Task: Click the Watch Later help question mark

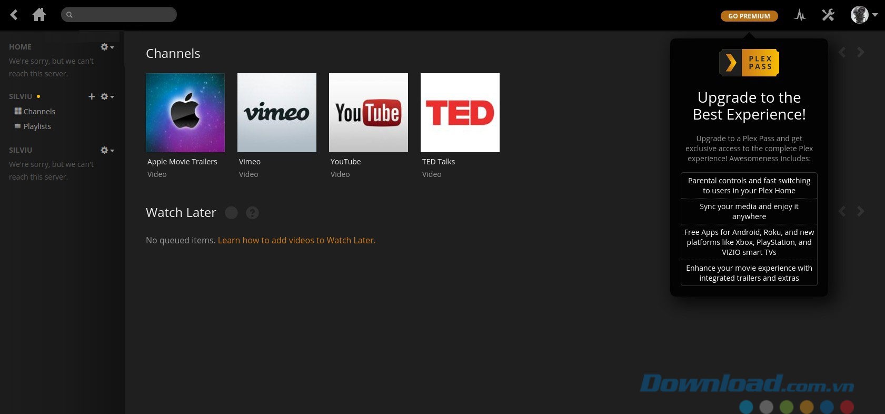Action: pyautogui.click(x=252, y=213)
